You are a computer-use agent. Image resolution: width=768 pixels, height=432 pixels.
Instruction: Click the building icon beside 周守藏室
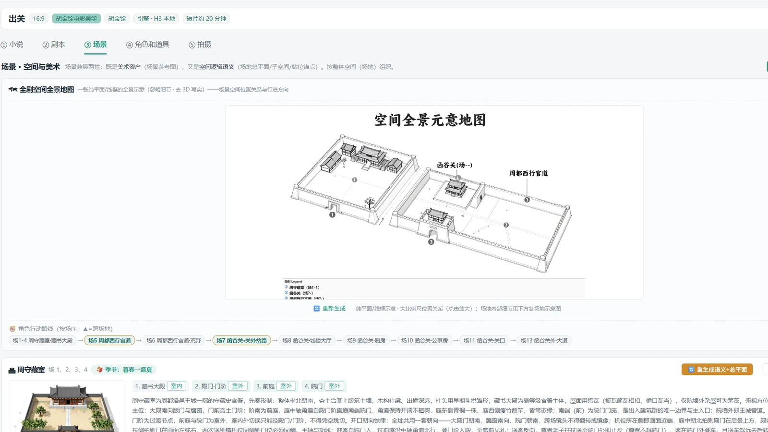[x=12, y=370]
